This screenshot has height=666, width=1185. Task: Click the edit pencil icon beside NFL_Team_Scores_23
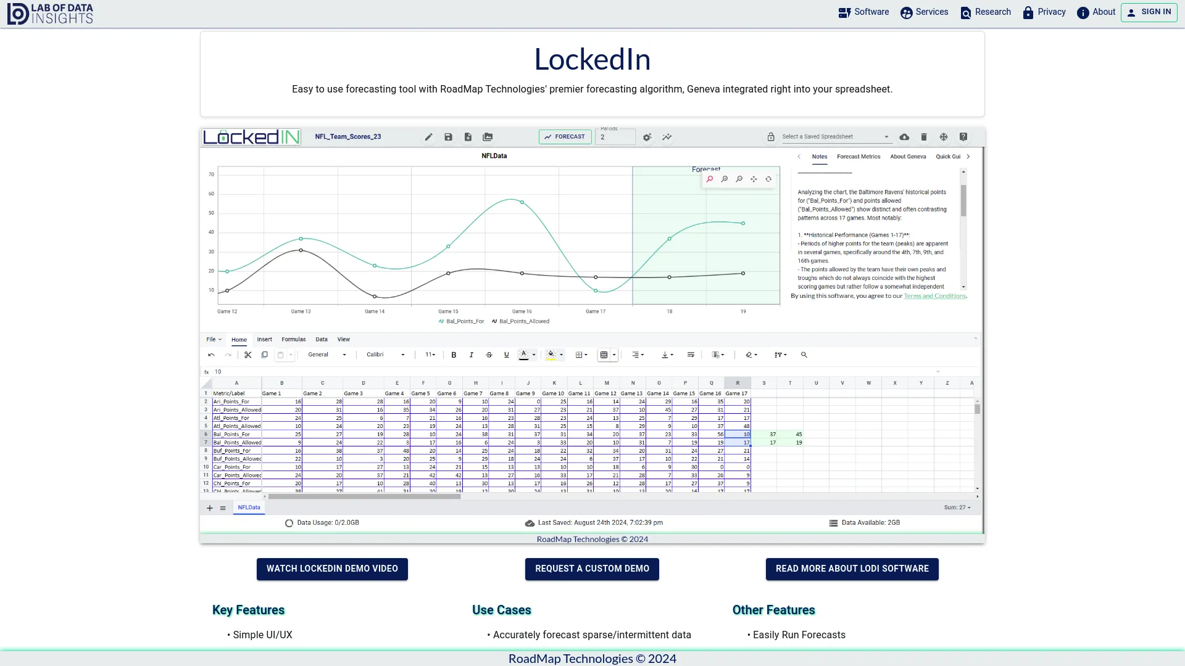tap(428, 137)
